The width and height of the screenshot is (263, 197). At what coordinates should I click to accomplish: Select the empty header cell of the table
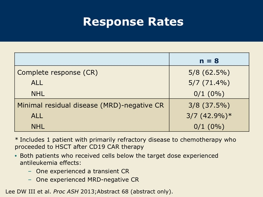click(x=92, y=59)
